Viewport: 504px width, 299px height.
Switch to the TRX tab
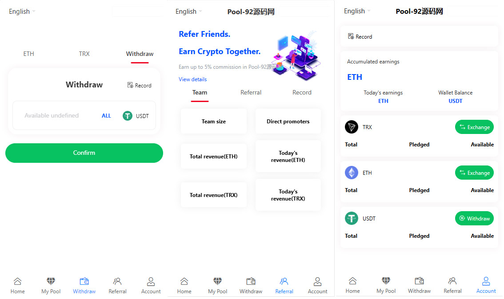[84, 54]
